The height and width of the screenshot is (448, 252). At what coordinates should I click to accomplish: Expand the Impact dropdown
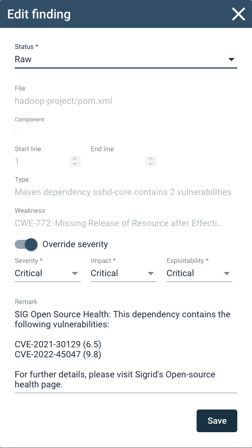click(x=123, y=273)
